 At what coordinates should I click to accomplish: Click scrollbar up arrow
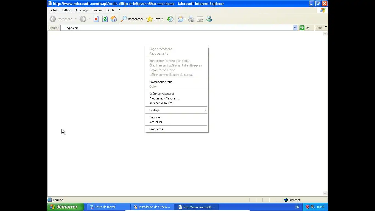tap(325, 34)
